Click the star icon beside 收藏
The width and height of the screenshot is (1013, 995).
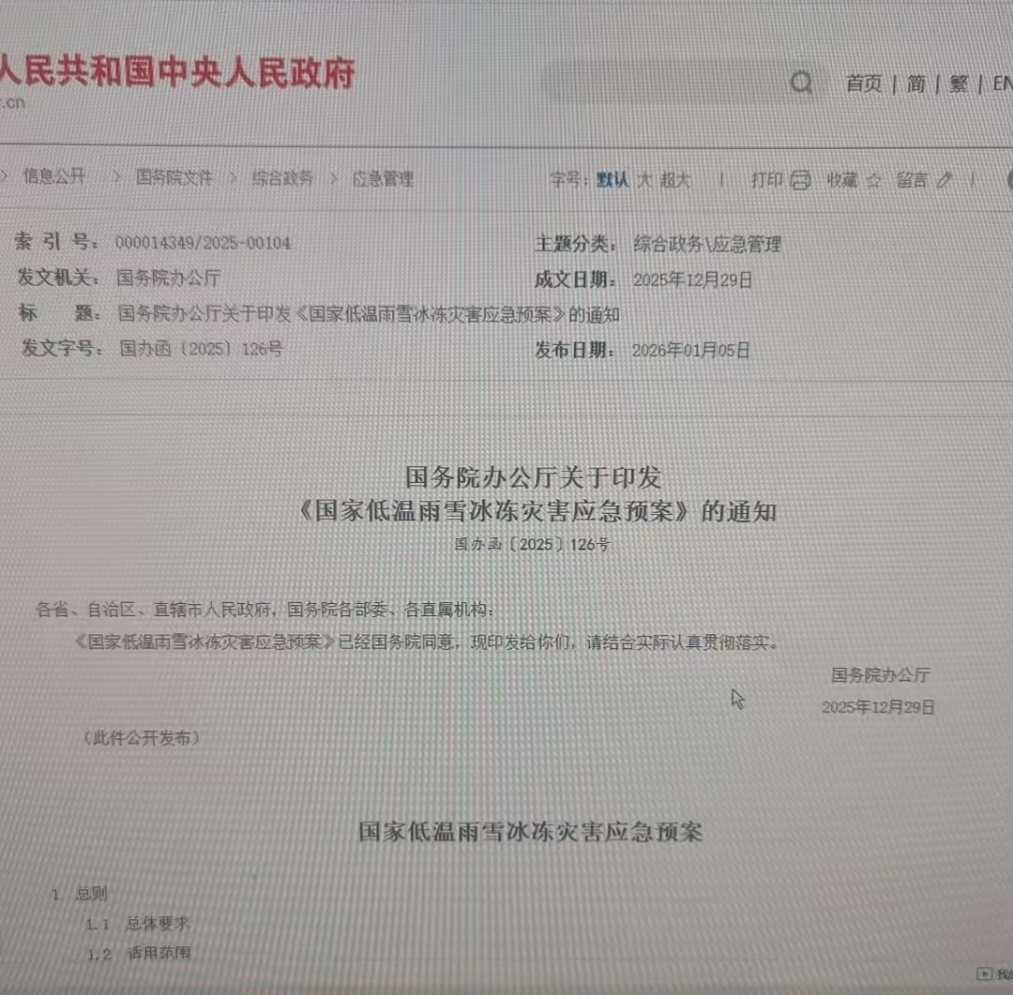[873, 181]
